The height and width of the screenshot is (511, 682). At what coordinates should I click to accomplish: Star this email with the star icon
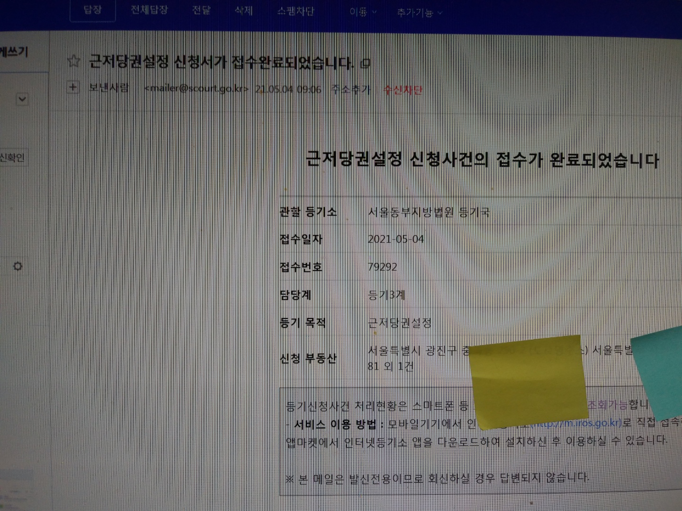point(73,61)
